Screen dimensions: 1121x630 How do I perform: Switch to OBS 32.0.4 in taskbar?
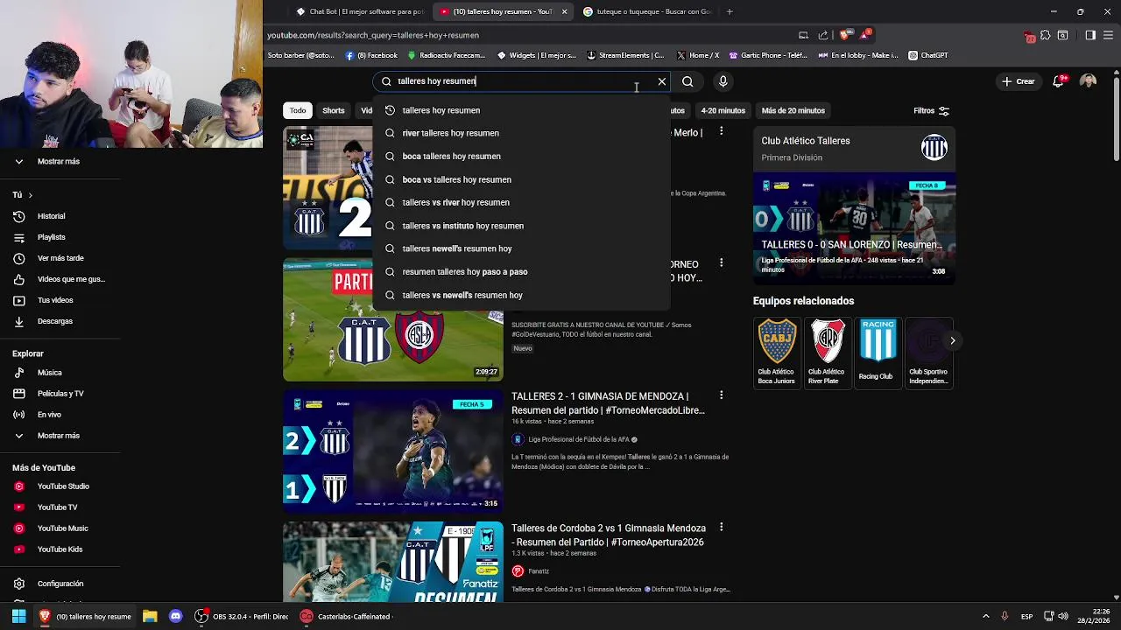pyautogui.click(x=242, y=616)
